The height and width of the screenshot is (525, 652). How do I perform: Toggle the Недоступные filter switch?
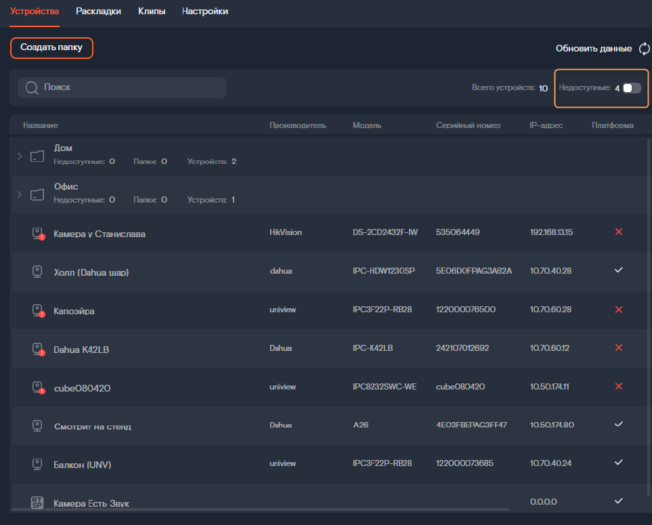pyautogui.click(x=632, y=88)
